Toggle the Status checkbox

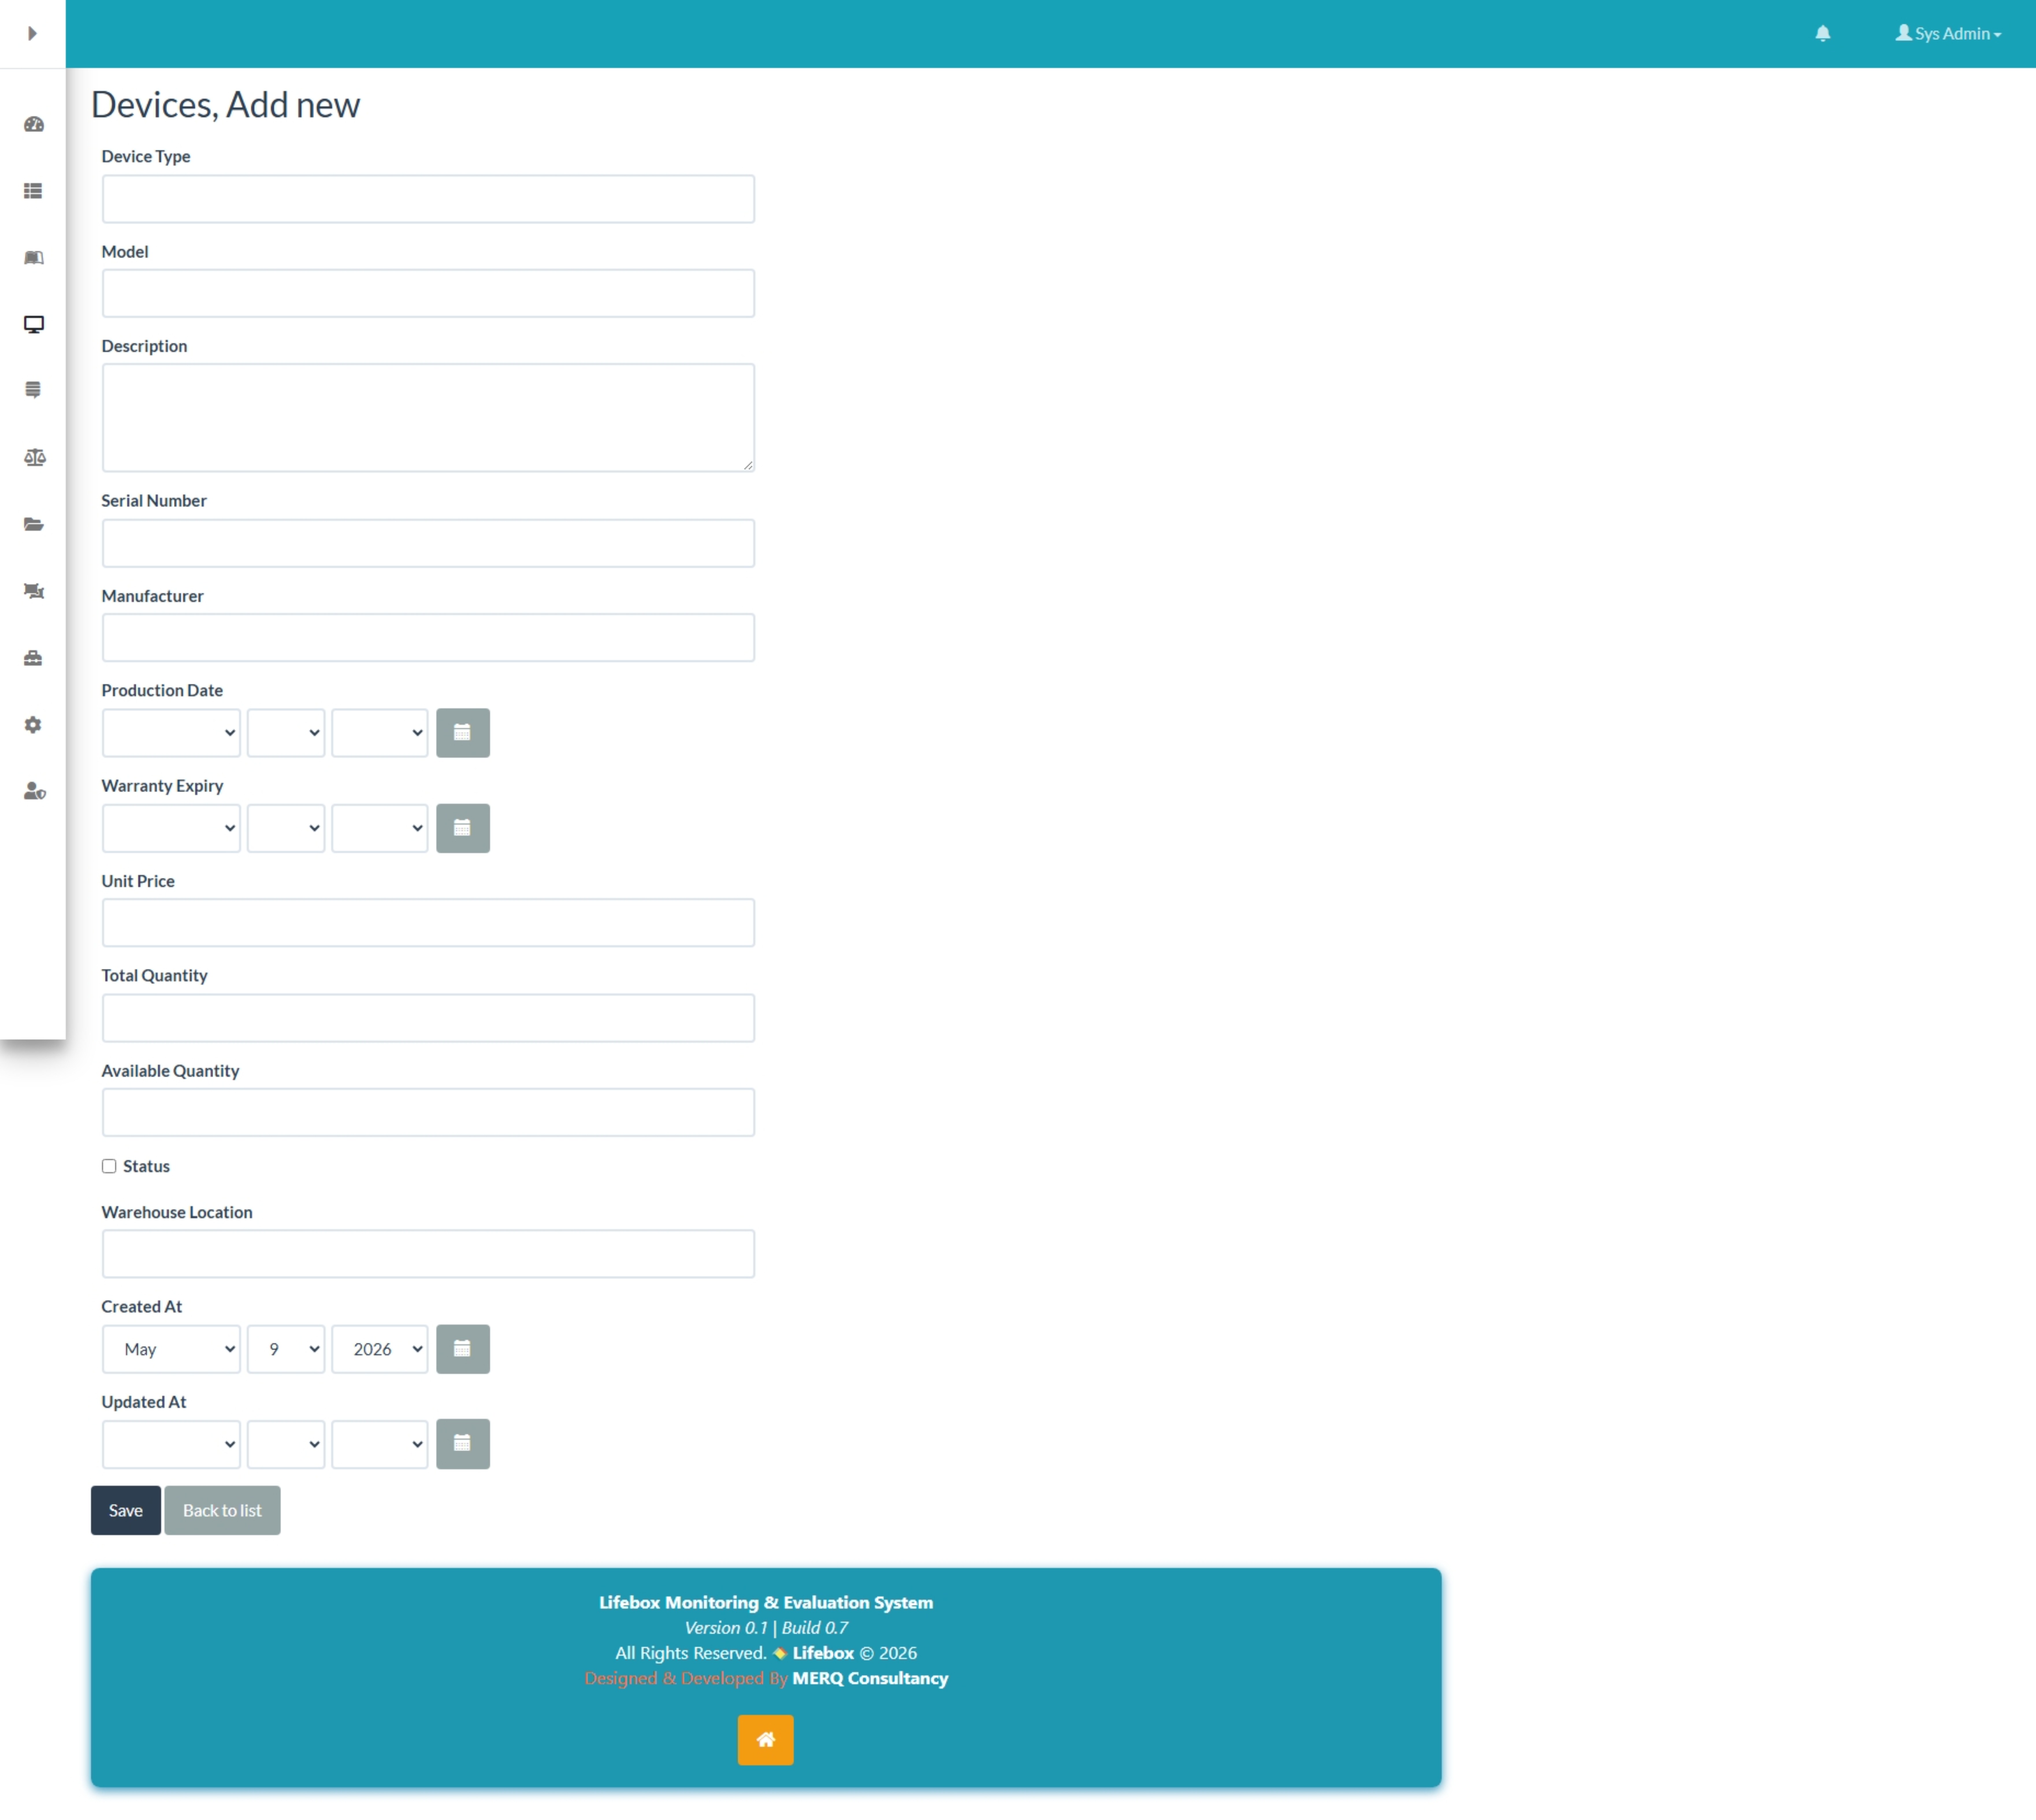pos(109,1166)
